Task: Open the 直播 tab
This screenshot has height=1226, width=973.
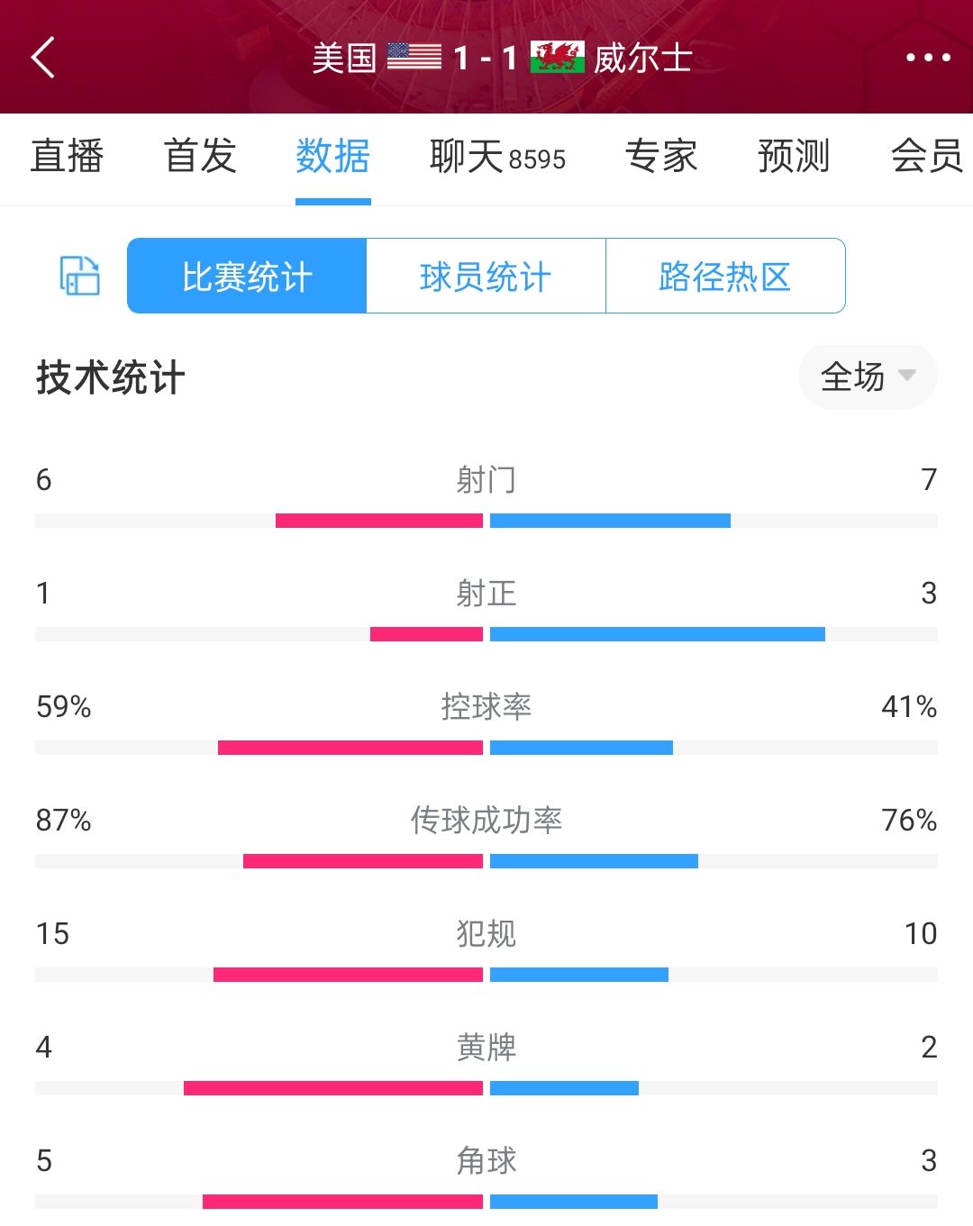Action: click(67, 157)
